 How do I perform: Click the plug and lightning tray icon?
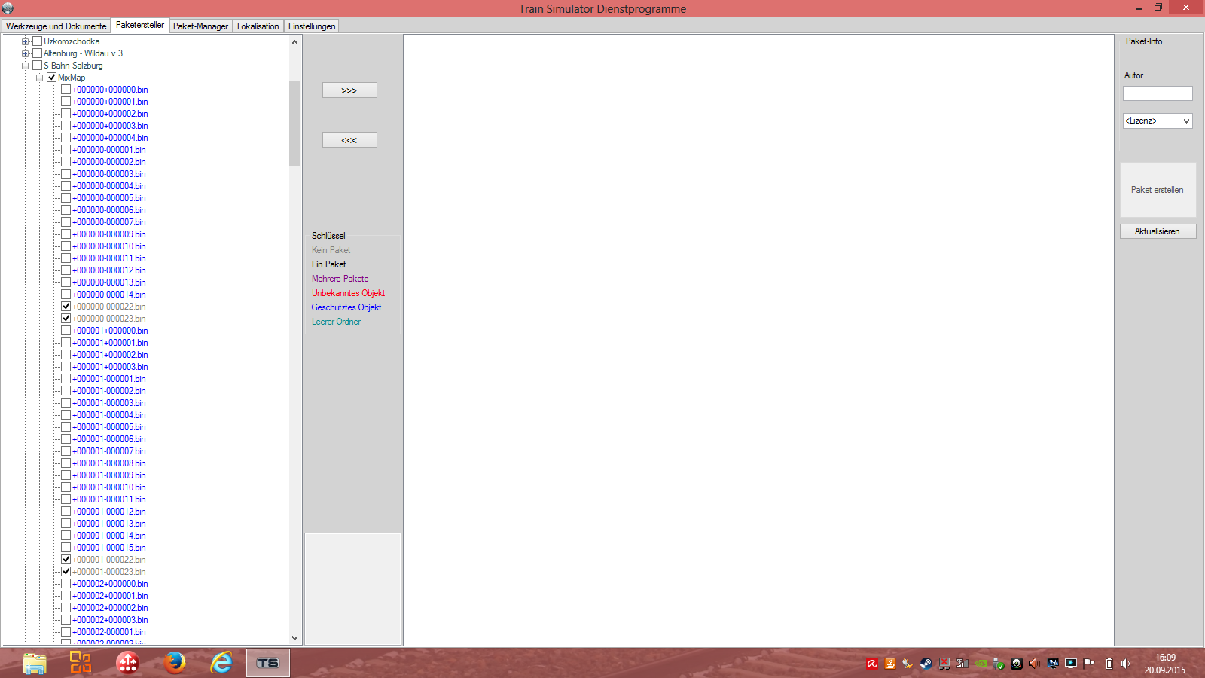908,664
